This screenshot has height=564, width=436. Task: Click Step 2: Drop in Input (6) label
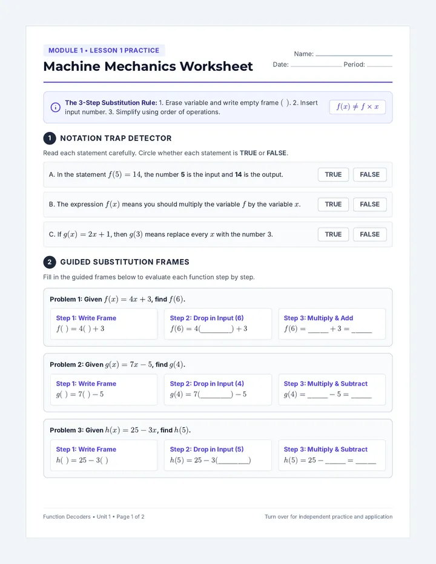pyautogui.click(x=206, y=318)
